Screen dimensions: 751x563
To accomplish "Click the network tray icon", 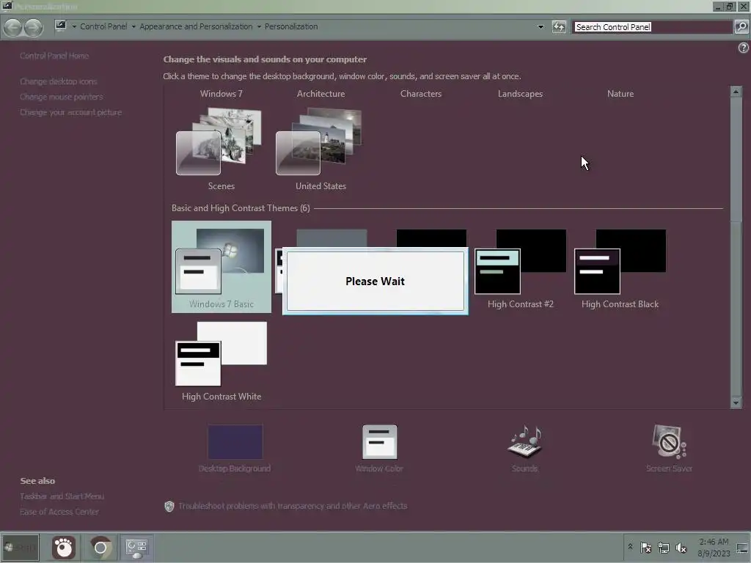I will pos(663,547).
